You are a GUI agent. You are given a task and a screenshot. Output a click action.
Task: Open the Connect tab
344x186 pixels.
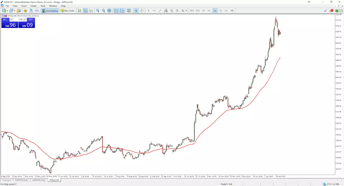[x=7, y=180]
